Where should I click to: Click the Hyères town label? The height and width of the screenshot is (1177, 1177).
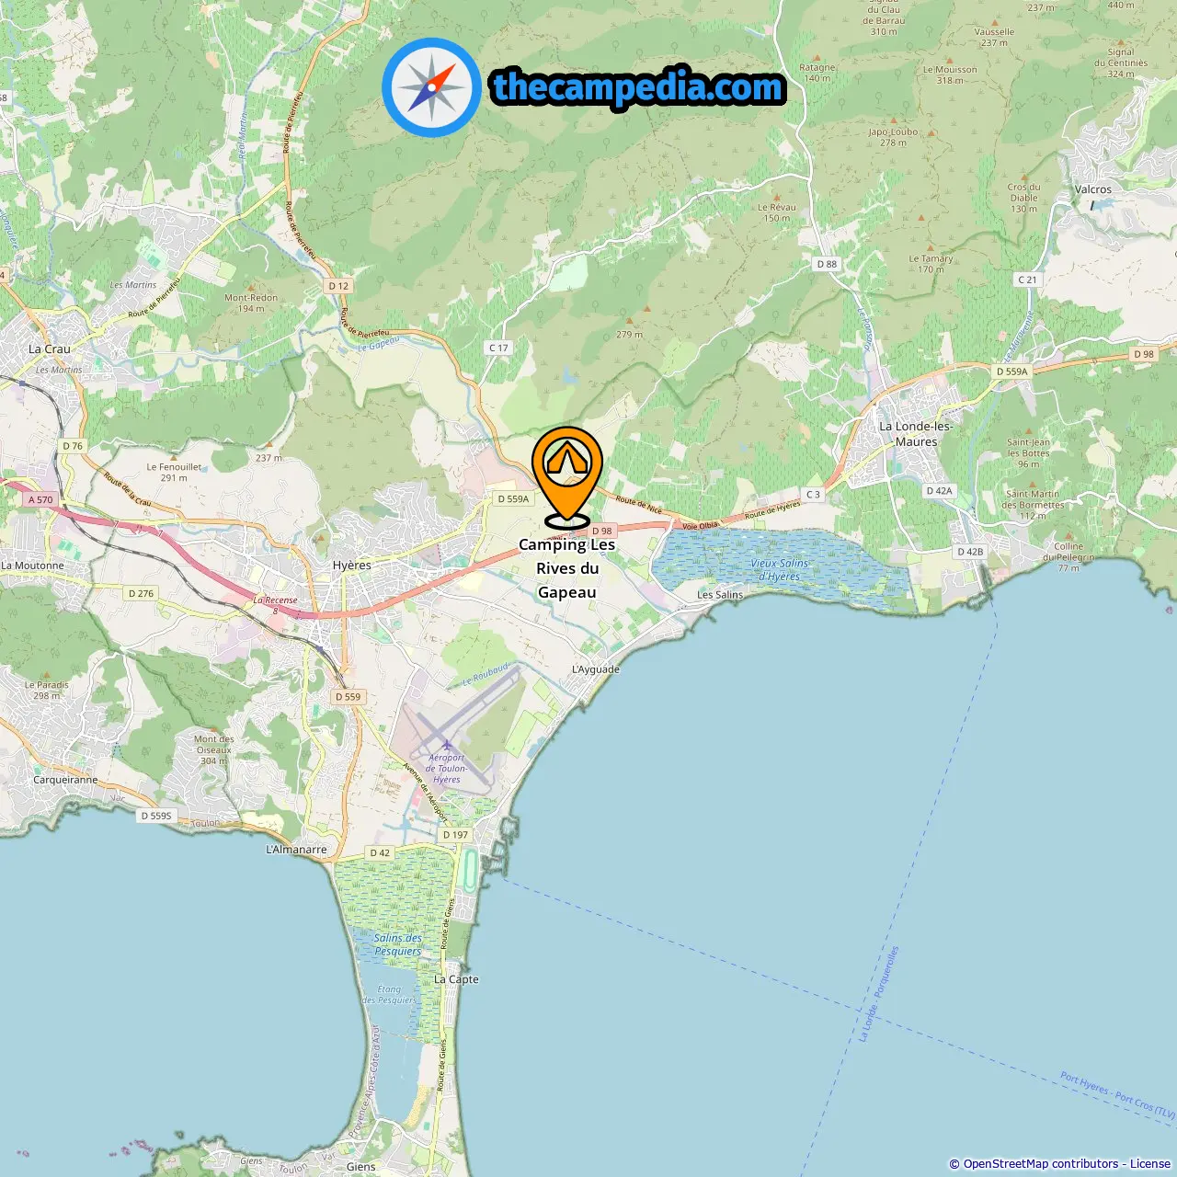(x=352, y=566)
